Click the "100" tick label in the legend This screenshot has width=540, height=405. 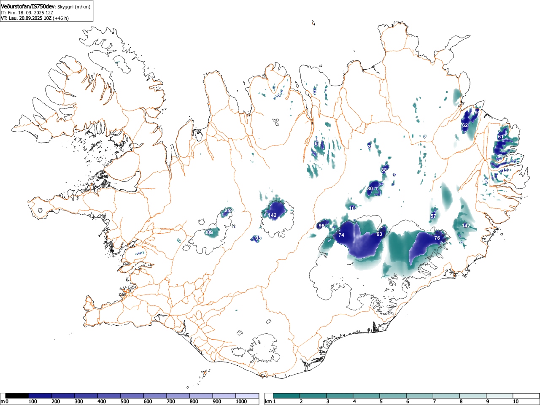[33, 402]
